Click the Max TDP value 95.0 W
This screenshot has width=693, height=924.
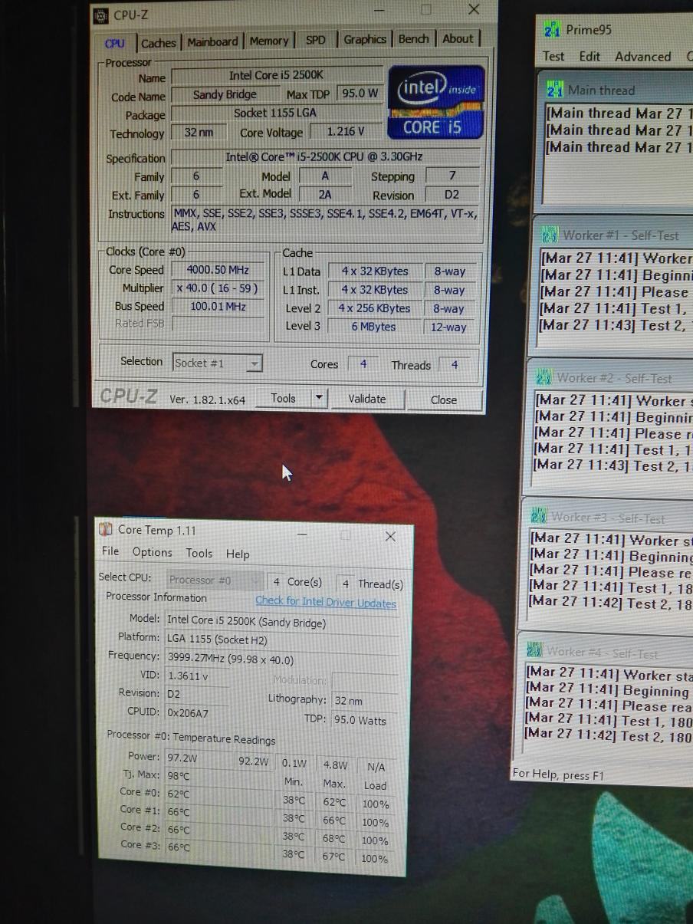(x=360, y=93)
